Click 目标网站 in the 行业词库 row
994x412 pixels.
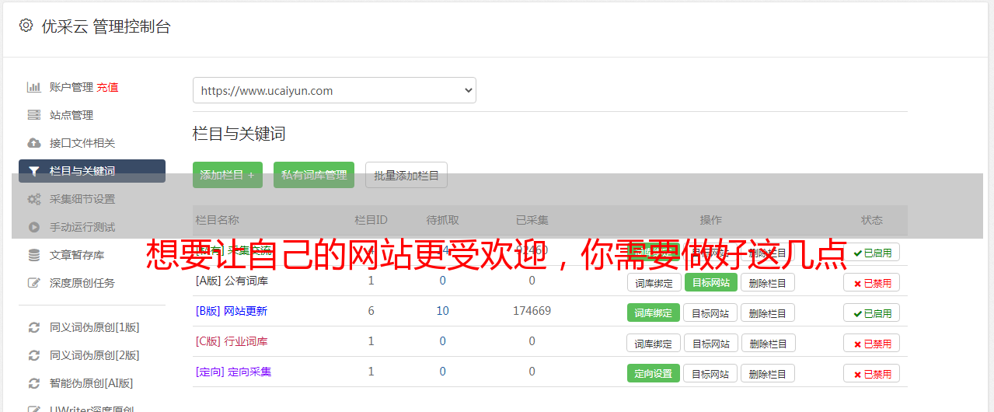(x=710, y=343)
